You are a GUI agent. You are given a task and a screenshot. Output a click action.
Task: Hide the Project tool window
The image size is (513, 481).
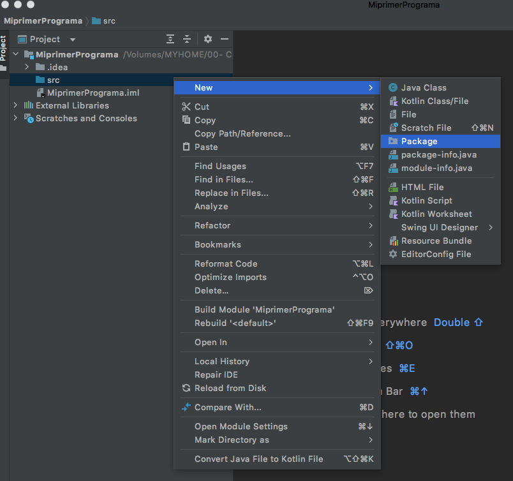tap(225, 40)
